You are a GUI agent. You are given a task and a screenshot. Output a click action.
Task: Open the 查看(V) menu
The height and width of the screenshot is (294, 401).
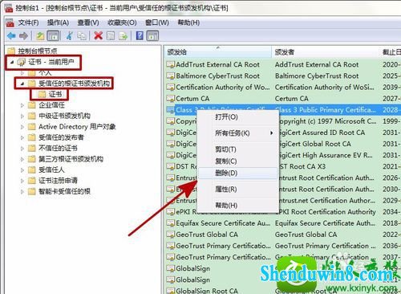click(88, 22)
